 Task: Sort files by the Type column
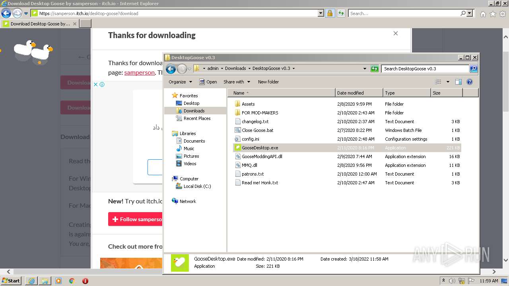tap(407, 93)
